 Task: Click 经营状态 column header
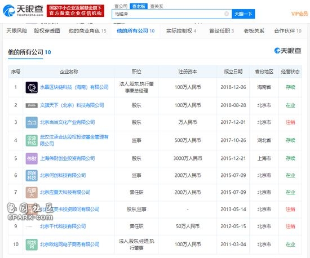pos(290,72)
